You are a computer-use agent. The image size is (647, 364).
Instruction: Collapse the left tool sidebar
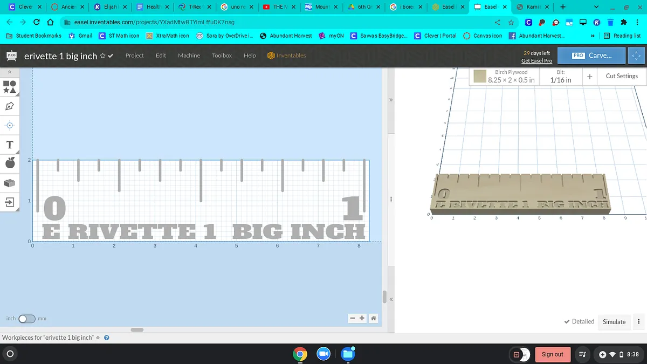(x=9, y=72)
